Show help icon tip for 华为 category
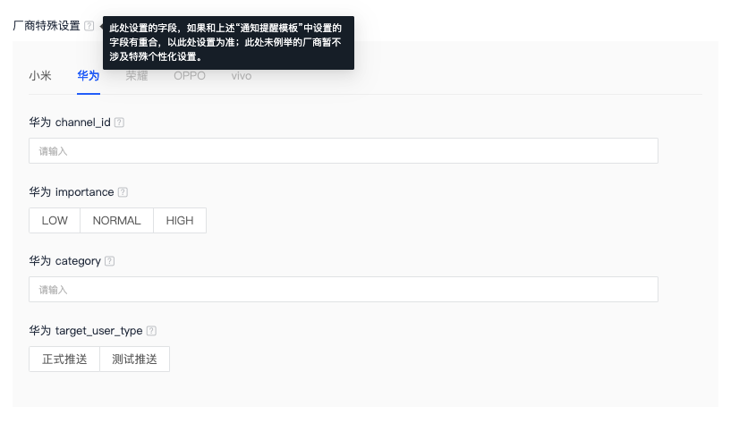The height and width of the screenshot is (423, 739). point(109,261)
